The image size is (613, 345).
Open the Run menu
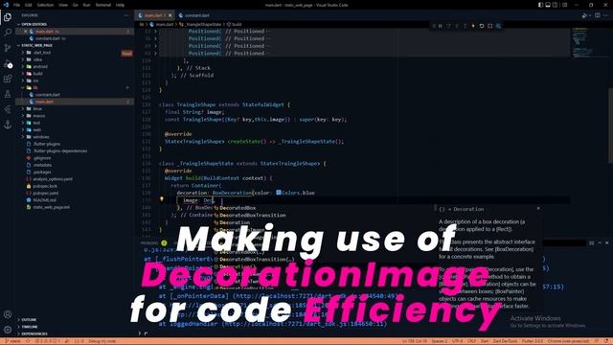87,5
